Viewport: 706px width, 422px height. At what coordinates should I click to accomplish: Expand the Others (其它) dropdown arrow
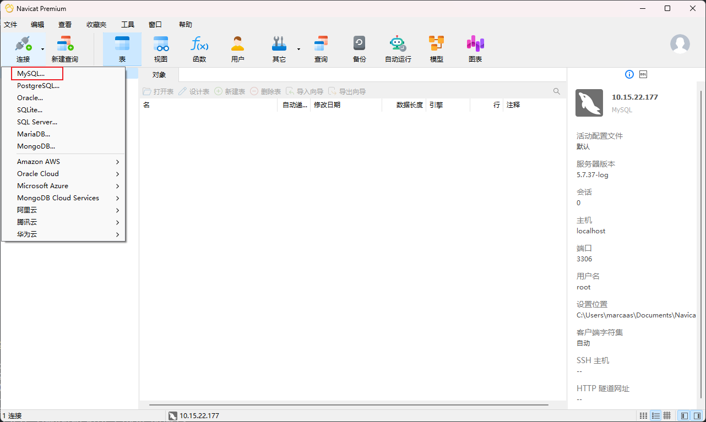[298, 49]
